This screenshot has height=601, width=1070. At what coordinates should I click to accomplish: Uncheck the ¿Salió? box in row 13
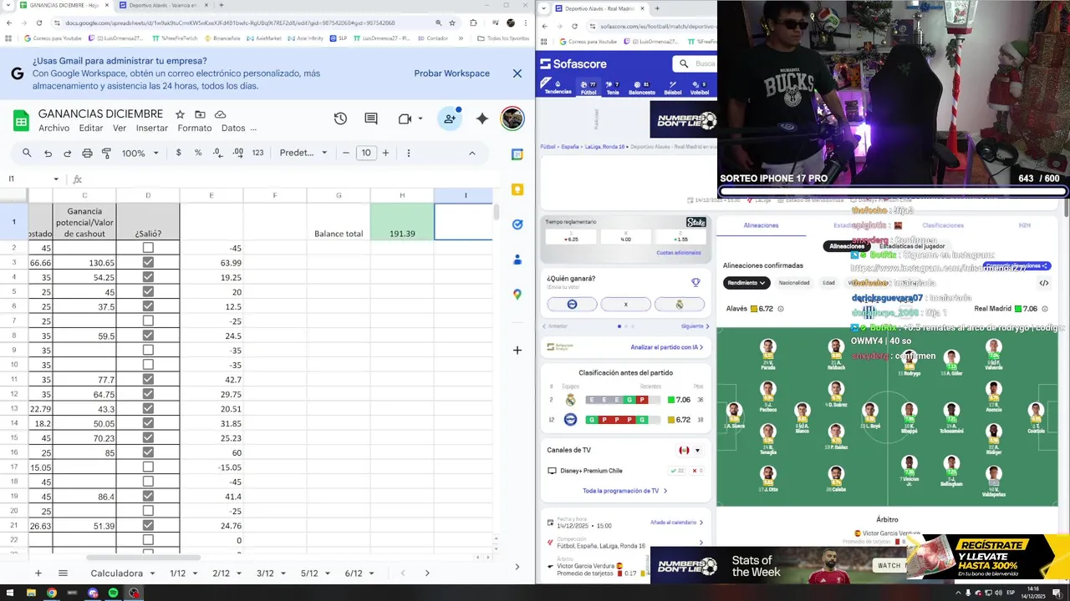pos(148,409)
